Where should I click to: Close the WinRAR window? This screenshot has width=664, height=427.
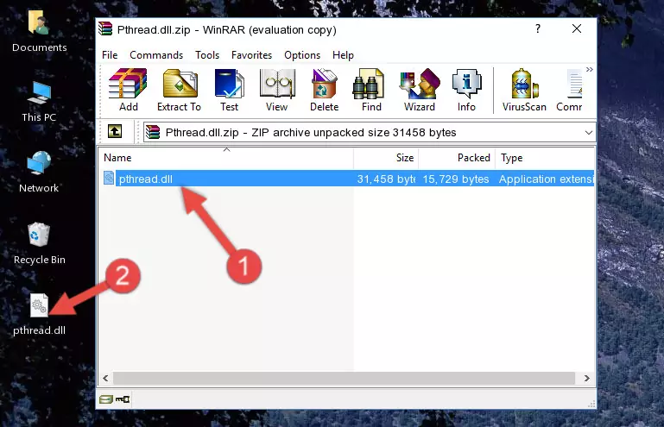point(577,28)
